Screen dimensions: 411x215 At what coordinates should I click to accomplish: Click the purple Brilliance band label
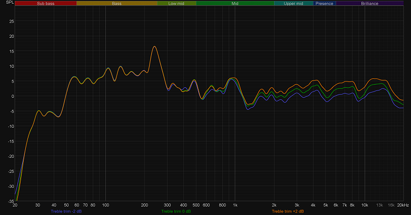(369, 3)
